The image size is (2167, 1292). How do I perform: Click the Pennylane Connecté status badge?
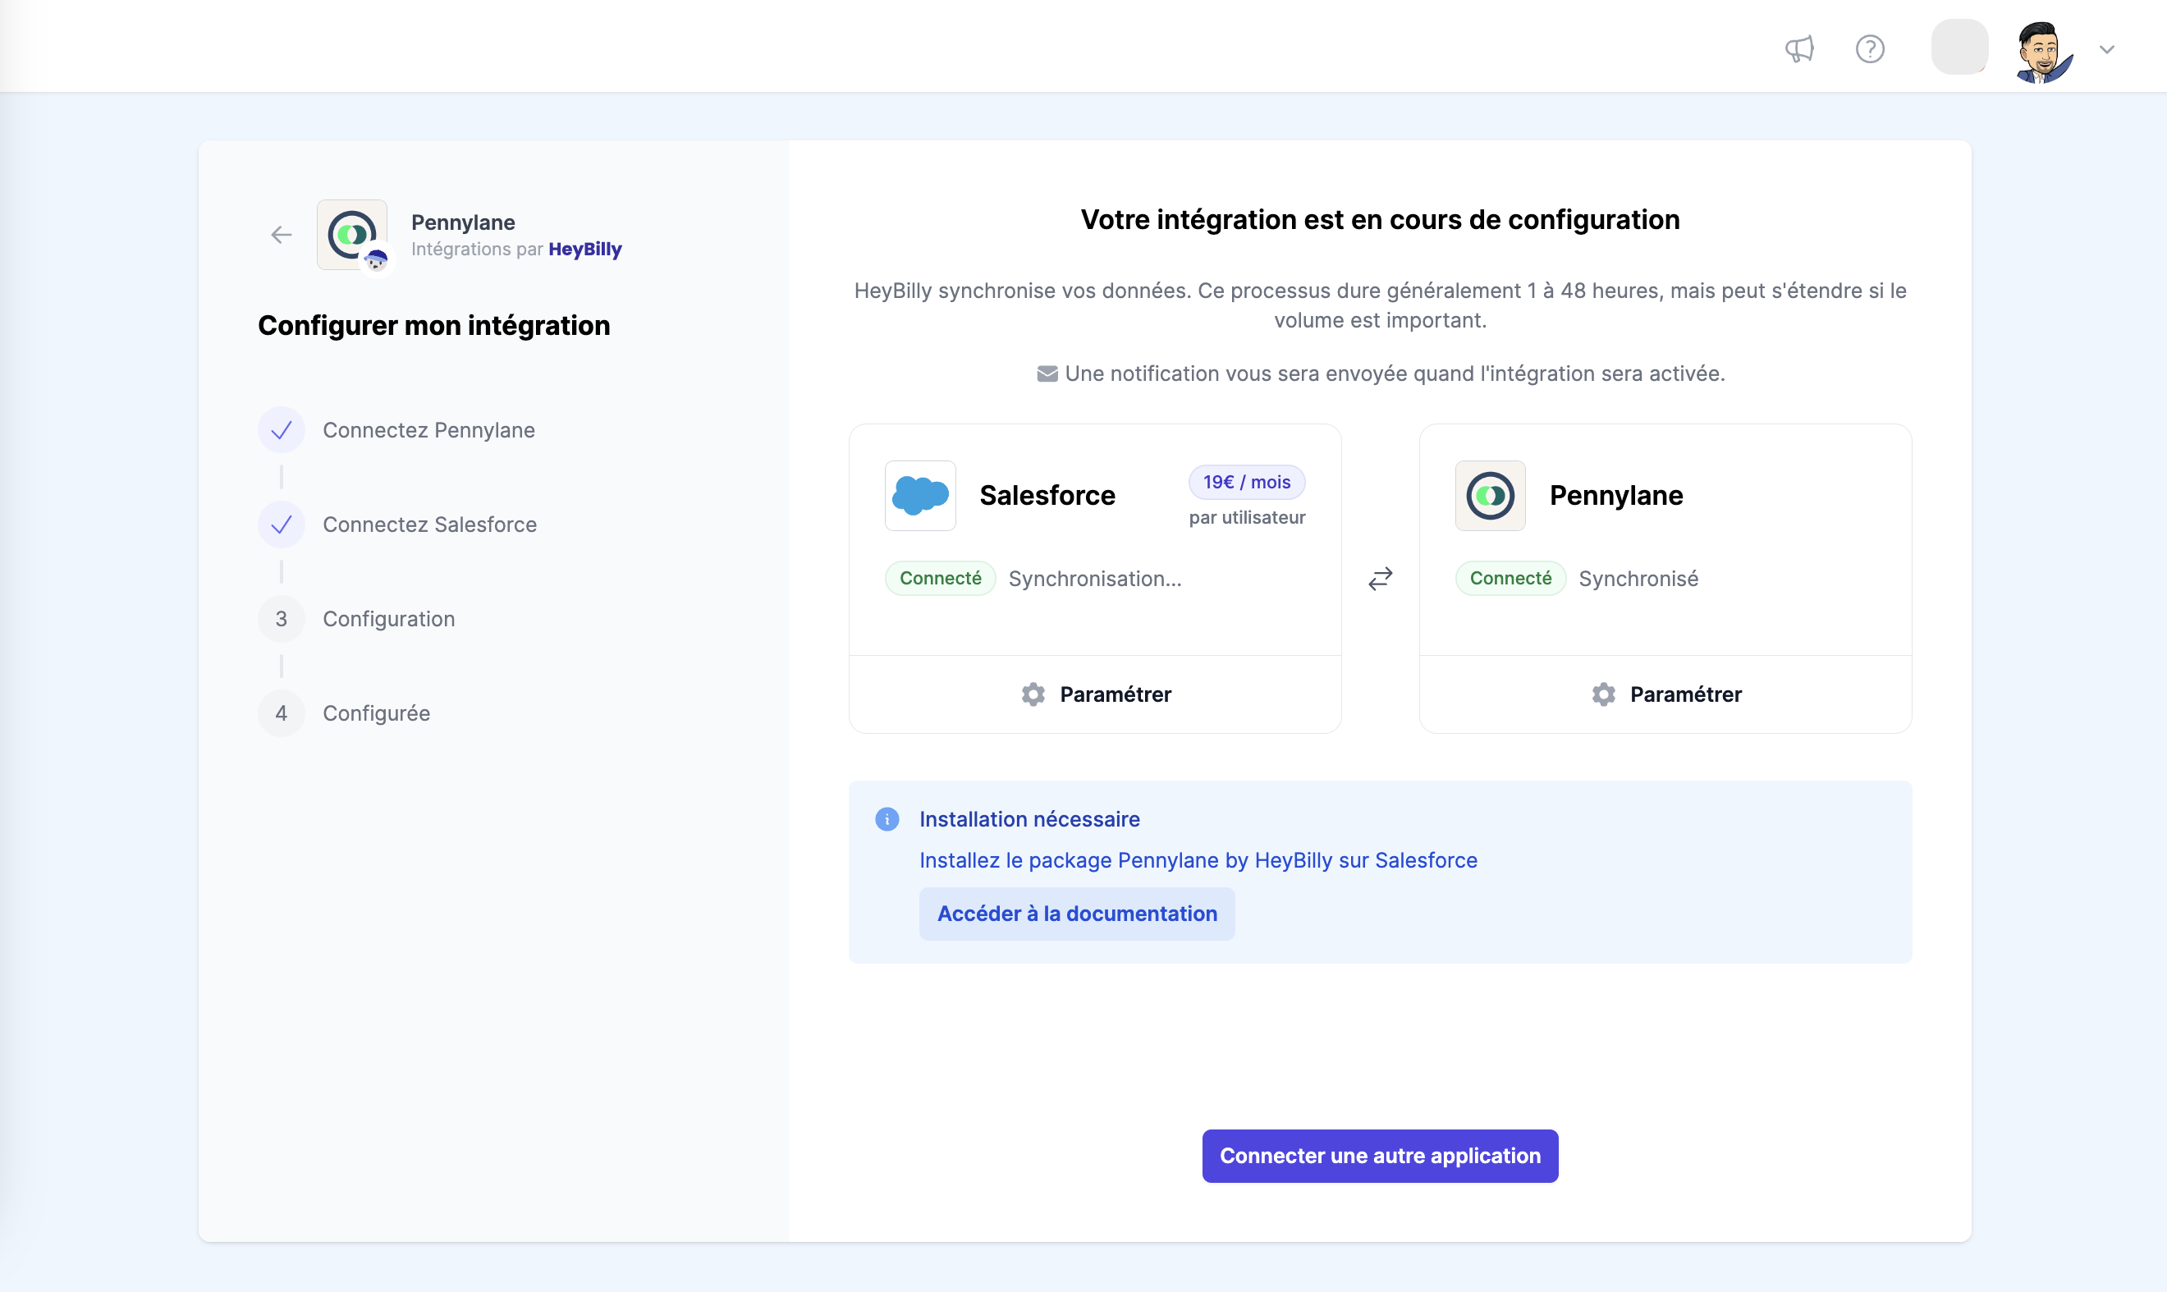pyautogui.click(x=1510, y=578)
